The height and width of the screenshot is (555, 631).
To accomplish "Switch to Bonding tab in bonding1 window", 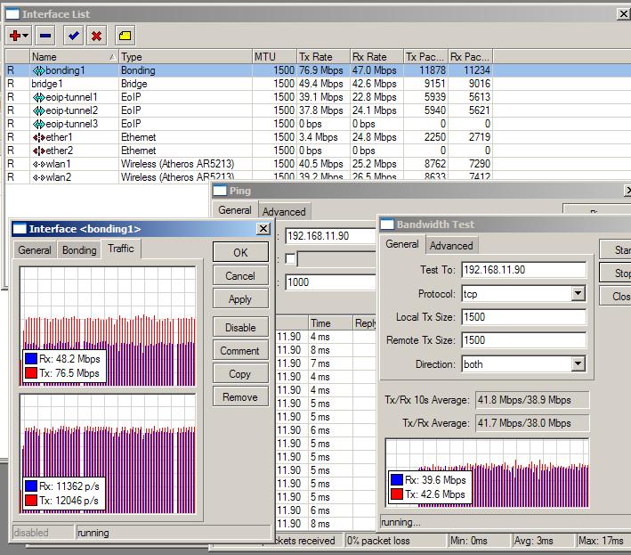I will [79, 250].
